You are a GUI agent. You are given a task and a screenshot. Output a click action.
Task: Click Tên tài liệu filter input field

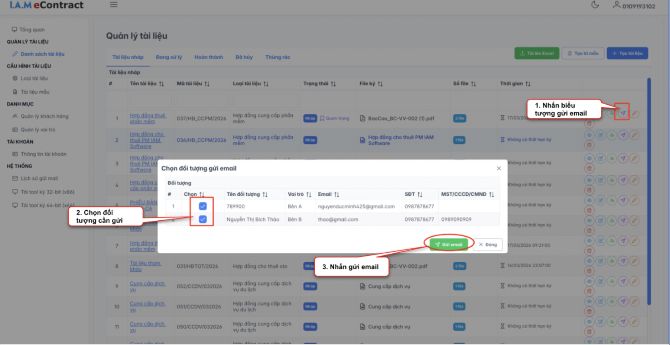[150, 101]
